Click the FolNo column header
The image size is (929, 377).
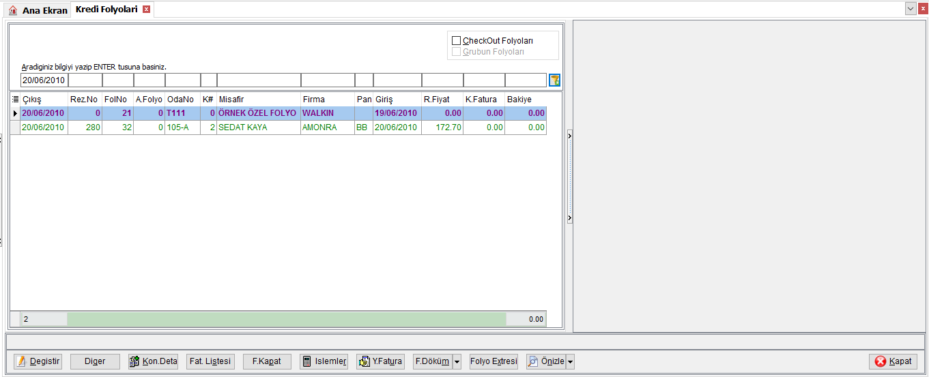[117, 100]
